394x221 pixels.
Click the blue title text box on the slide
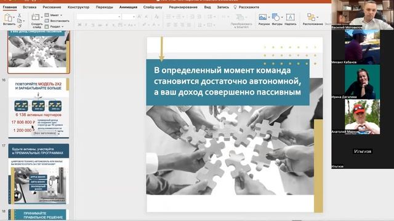(228, 82)
